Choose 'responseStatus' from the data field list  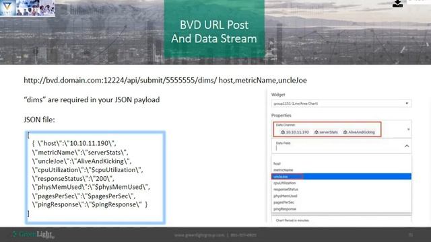(x=341, y=190)
